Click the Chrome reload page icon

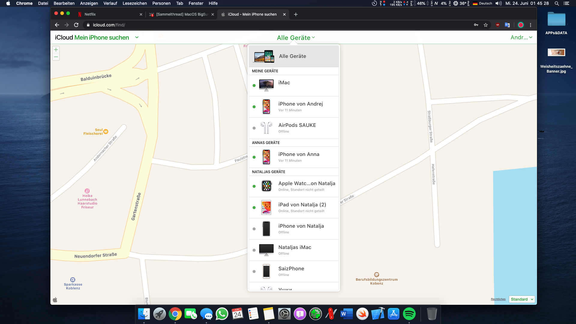[76, 25]
